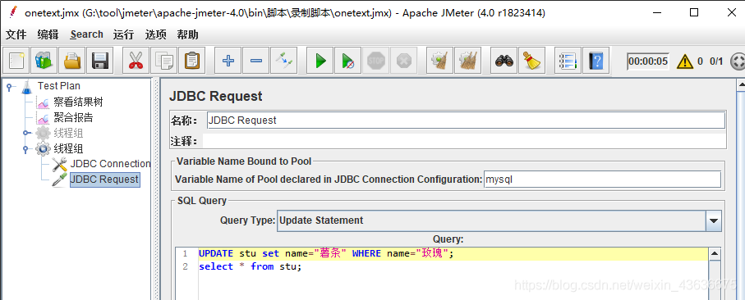Click the 0/1 thread count text
Screen dimensions: 745x300
click(x=716, y=61)
